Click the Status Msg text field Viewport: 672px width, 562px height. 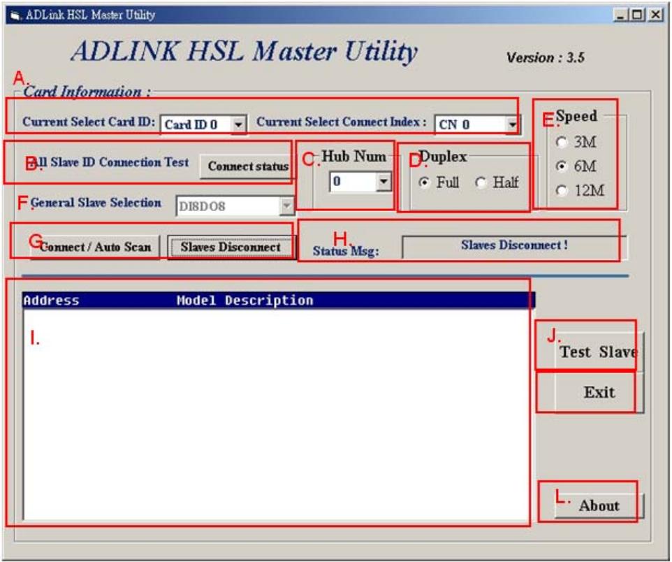[x=514, y=247]
